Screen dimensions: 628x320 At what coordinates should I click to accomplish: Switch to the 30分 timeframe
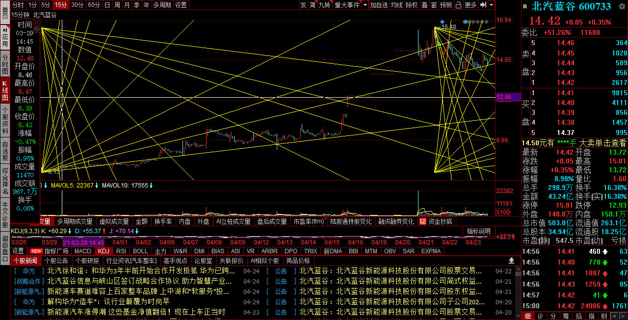77,5
